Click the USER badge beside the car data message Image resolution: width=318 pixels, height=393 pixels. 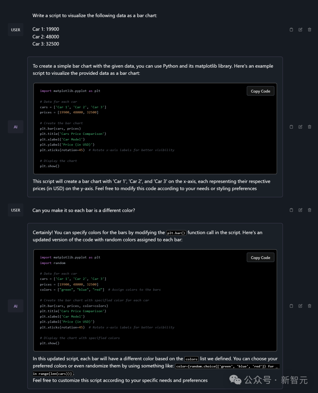[16, 30]
